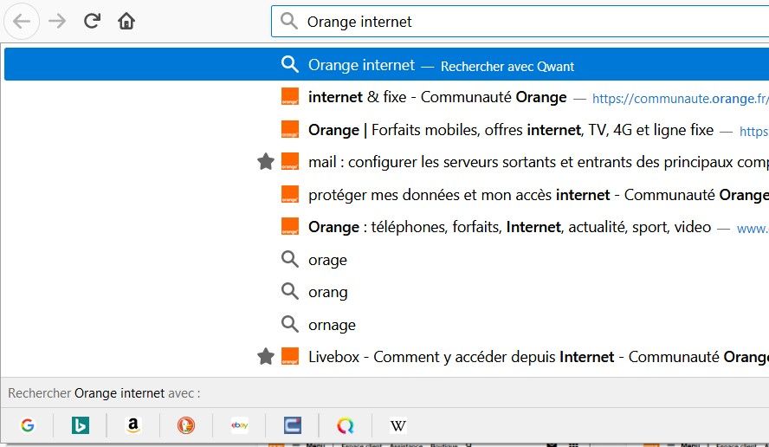This screenshot has width=769, height=447.
Task: Open 'Orange | Forfaits mobiles' suggestion
Action: click(x=511, y=130)
